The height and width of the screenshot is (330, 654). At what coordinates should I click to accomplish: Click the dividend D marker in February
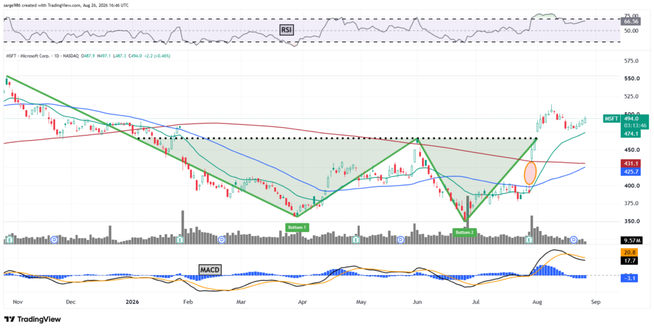point(222,240)
